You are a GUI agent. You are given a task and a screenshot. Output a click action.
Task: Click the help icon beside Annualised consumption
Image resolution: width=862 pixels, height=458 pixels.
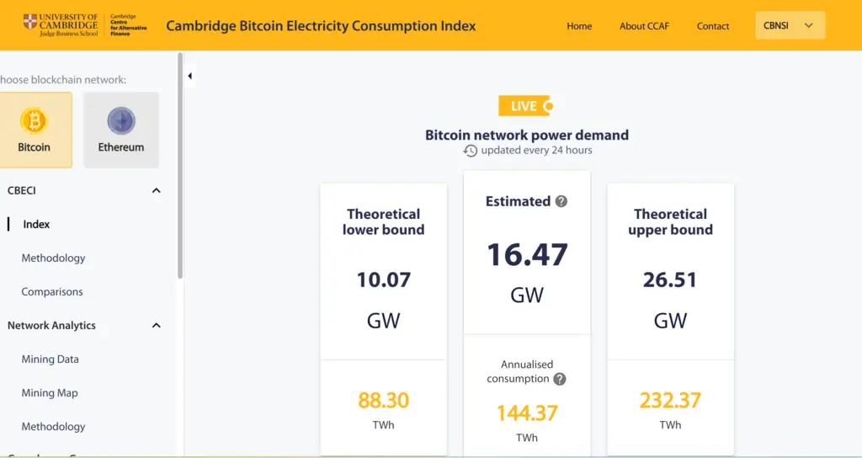tap(559, 379)
